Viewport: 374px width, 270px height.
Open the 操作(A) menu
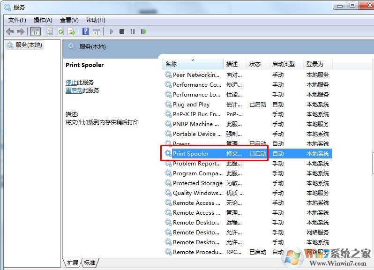[43, 20]
